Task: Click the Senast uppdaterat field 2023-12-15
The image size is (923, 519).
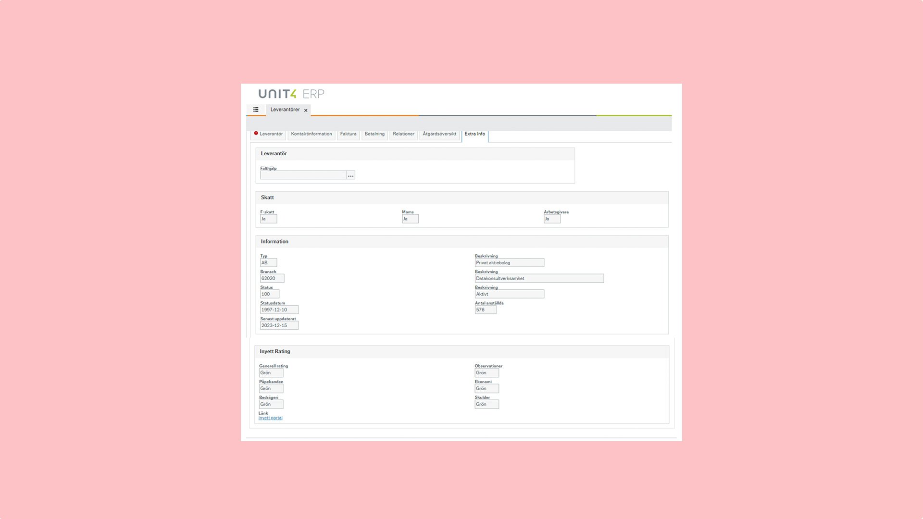Action: (x=279, y=325)
